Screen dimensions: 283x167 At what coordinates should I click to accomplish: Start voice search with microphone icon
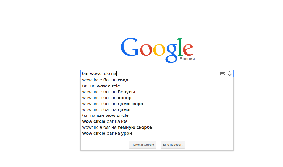230,74
